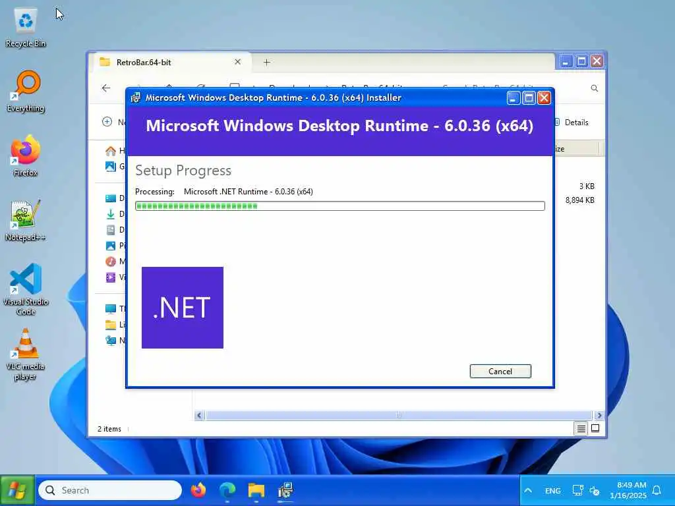Viewport: 675px width, 506px height.
Task: Open File Explorer from the taskbar
Action: (256, 490)
